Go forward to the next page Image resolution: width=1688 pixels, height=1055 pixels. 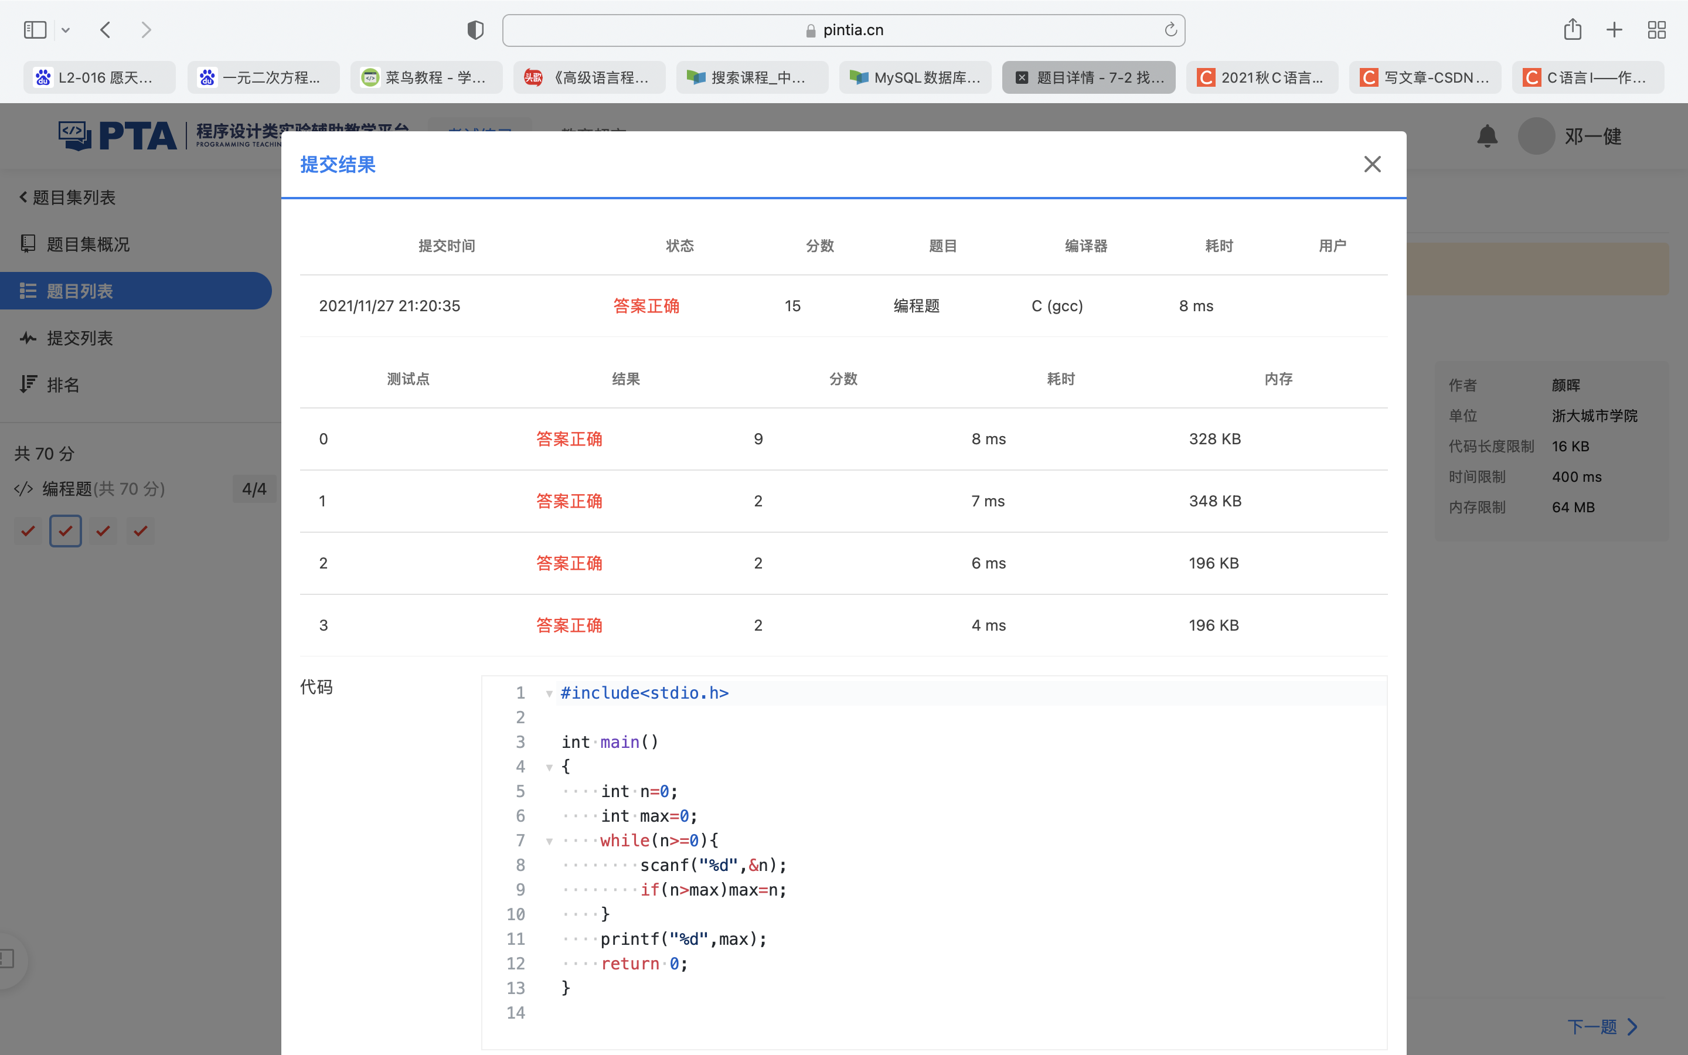pos(146,30)
